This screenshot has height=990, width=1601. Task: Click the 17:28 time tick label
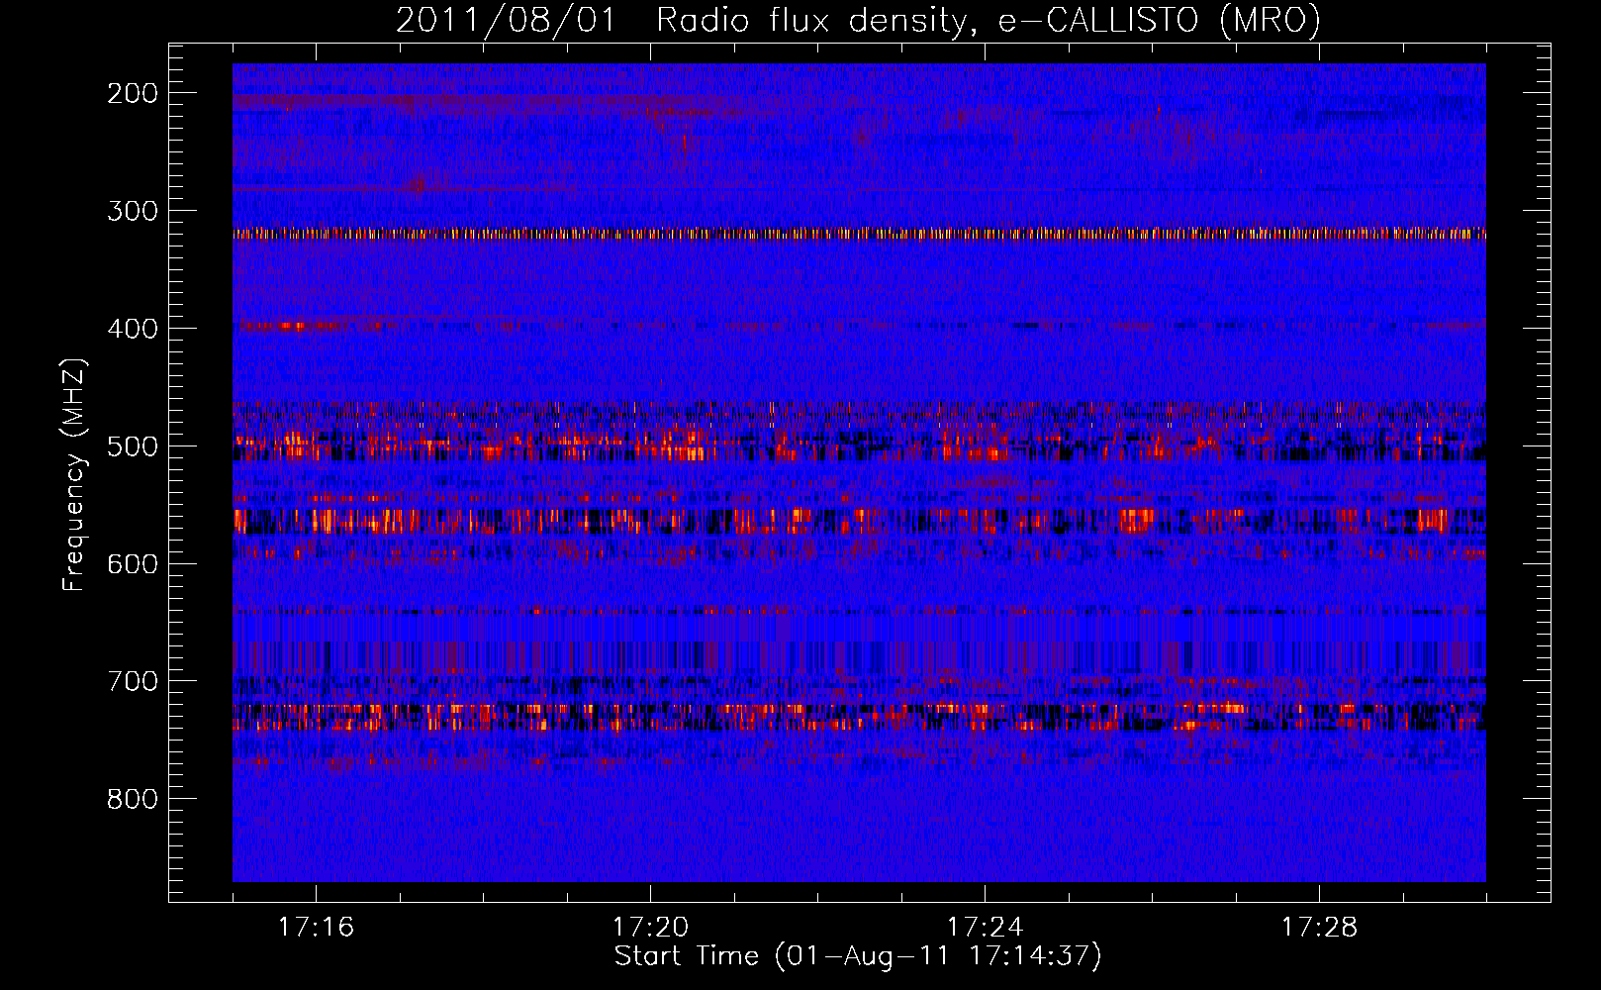pos(1319,928)
